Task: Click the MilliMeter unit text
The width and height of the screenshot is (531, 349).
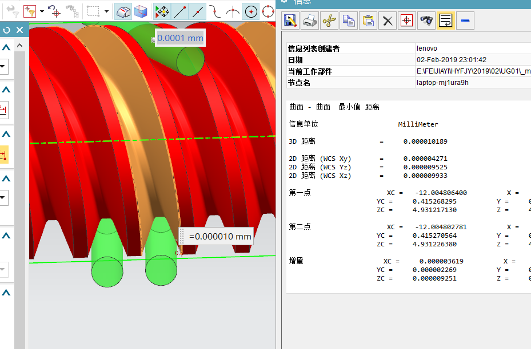Action: pyautogui.click(x=418, y=124)
